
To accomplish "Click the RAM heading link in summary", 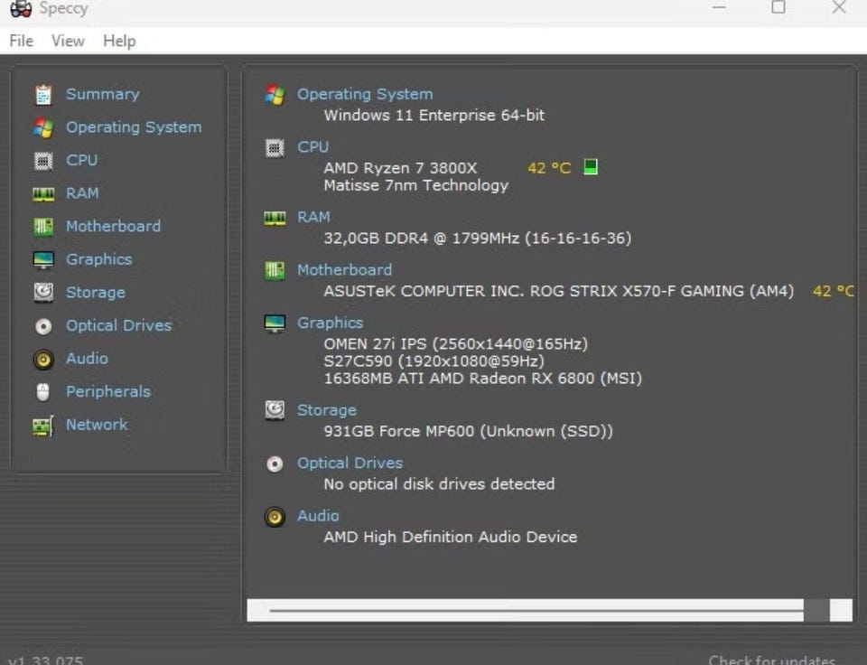I will [x=313, y=217].
